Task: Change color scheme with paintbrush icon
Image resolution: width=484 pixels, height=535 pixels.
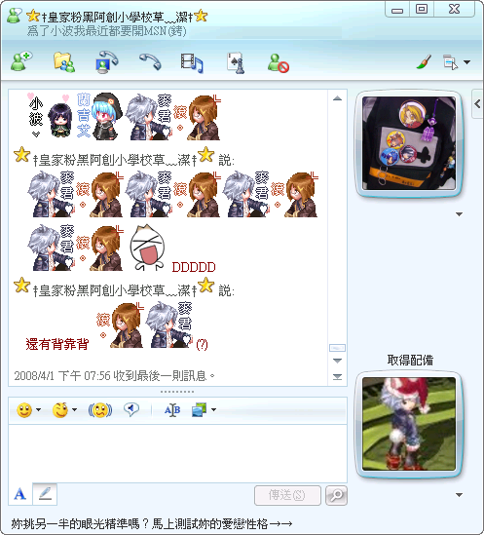Action: [x=424, y=62]
